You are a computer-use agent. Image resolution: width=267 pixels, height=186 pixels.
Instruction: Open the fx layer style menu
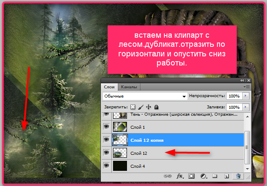pos(180,176)
